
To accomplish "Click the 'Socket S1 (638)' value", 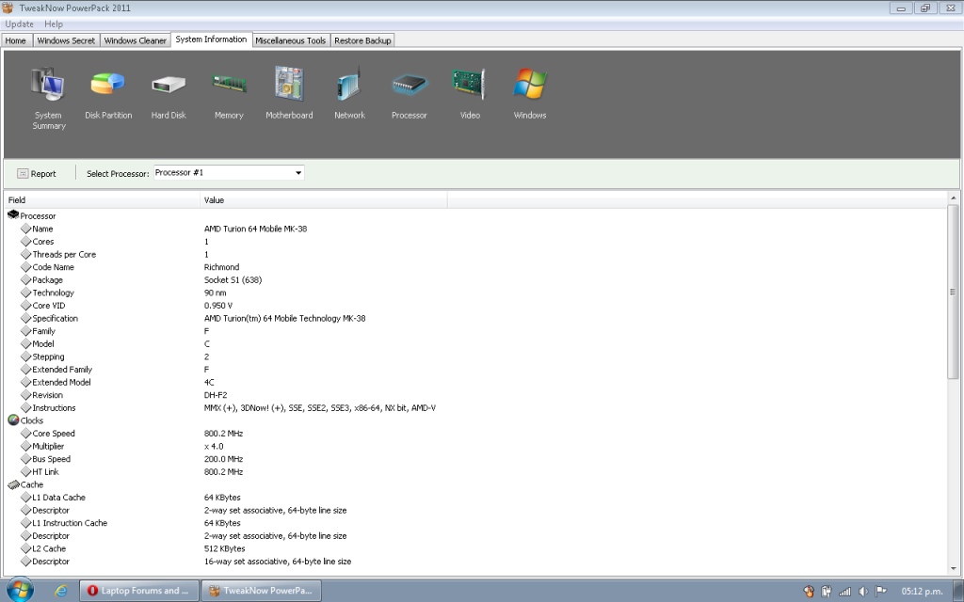I will click(x=233, y=280).
